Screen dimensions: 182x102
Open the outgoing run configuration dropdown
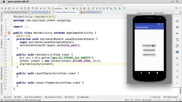click(58, 8)
